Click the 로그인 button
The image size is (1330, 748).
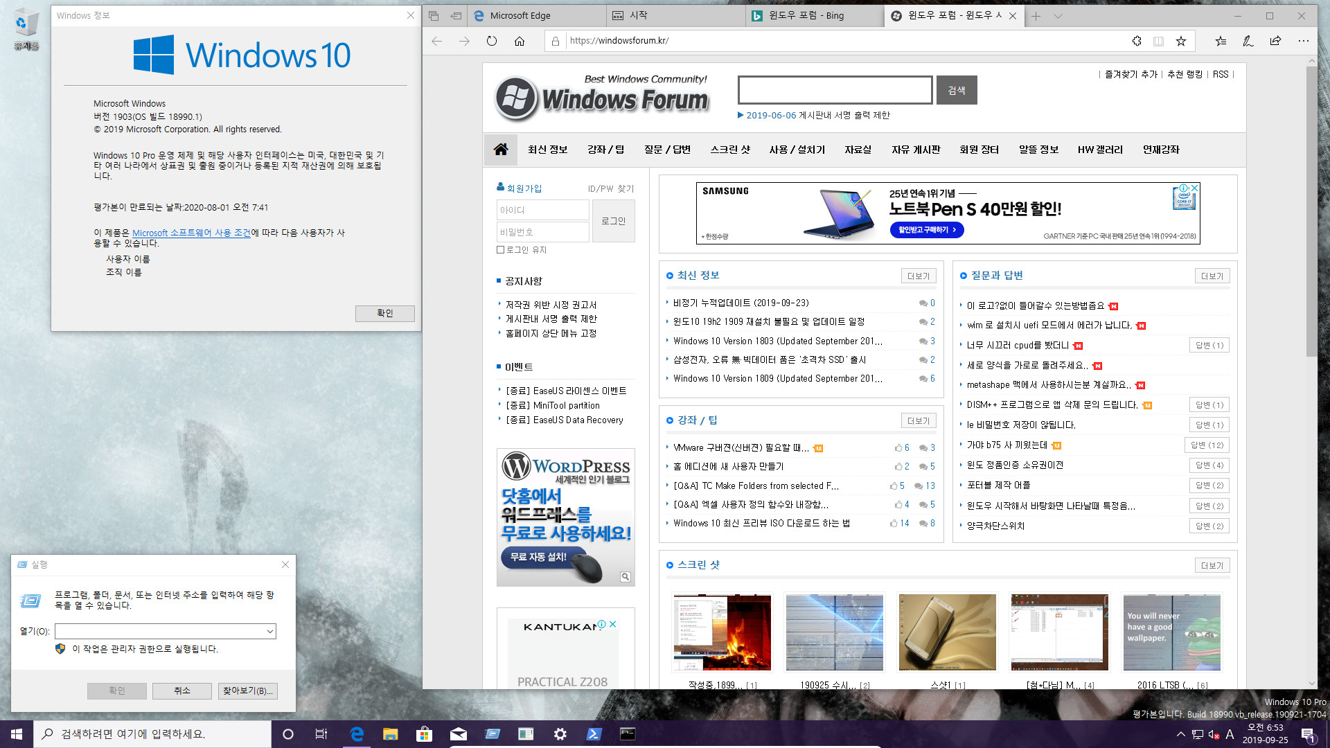click(x=613, y=221)
